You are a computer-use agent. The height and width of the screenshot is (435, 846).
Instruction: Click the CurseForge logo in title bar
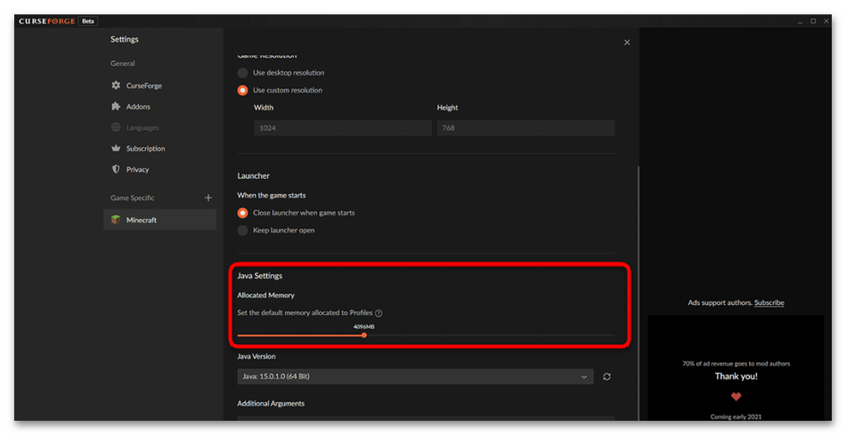[x=47, y=21]
